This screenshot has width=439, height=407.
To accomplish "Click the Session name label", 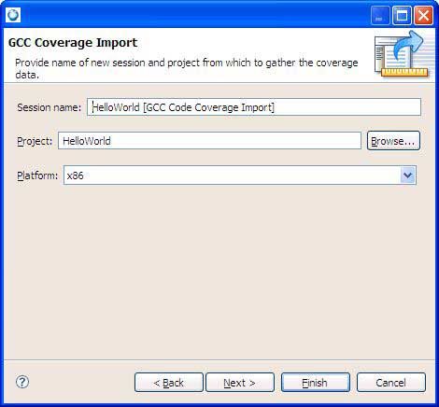I will (50, 107).
